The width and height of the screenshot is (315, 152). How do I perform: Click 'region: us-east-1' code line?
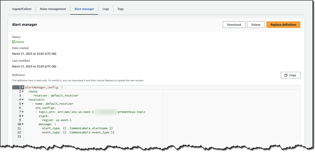(x=57, y=120)
